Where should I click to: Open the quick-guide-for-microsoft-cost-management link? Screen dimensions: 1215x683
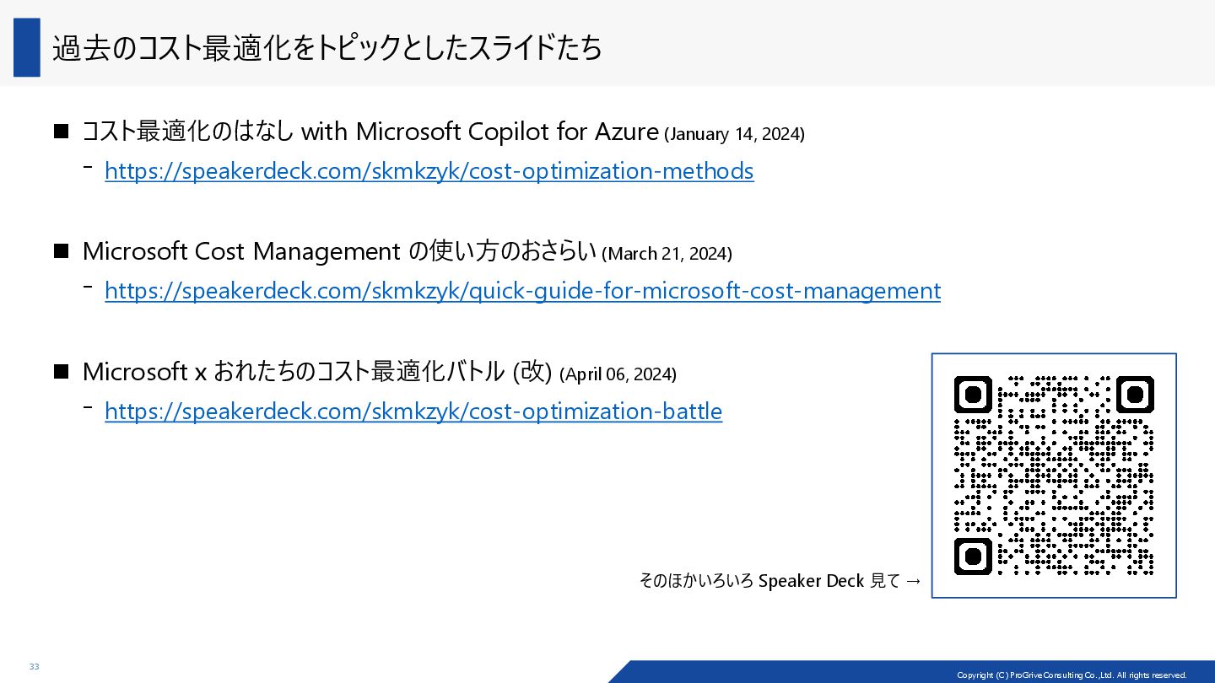(522, 291)
